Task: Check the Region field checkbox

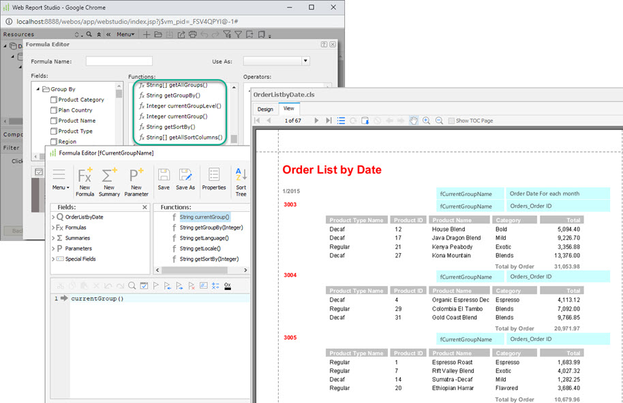Action: 54,142
